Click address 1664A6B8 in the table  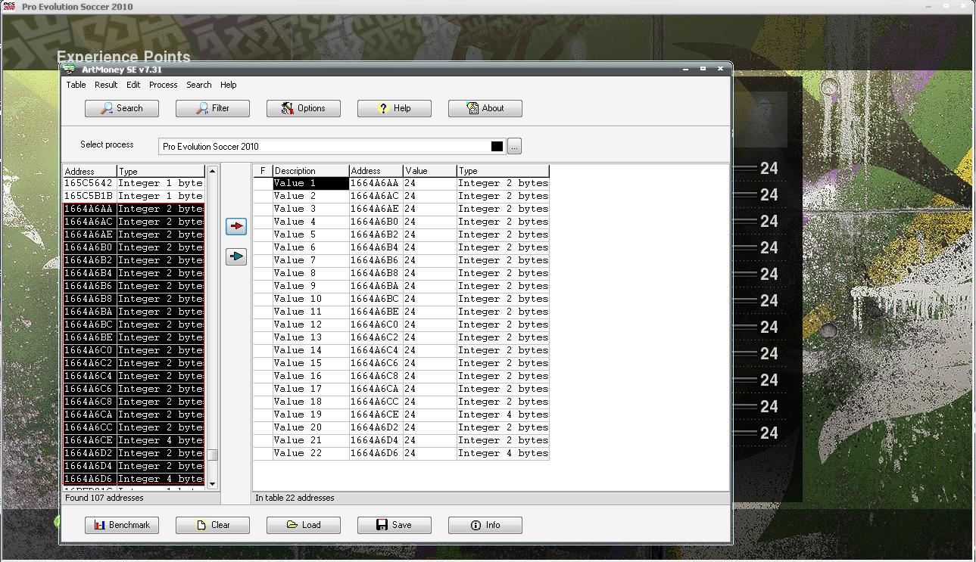[x=376, y=273]
